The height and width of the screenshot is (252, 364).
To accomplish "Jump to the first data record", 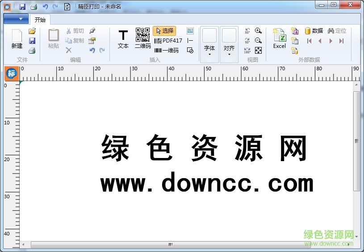I will pos(309,41).
